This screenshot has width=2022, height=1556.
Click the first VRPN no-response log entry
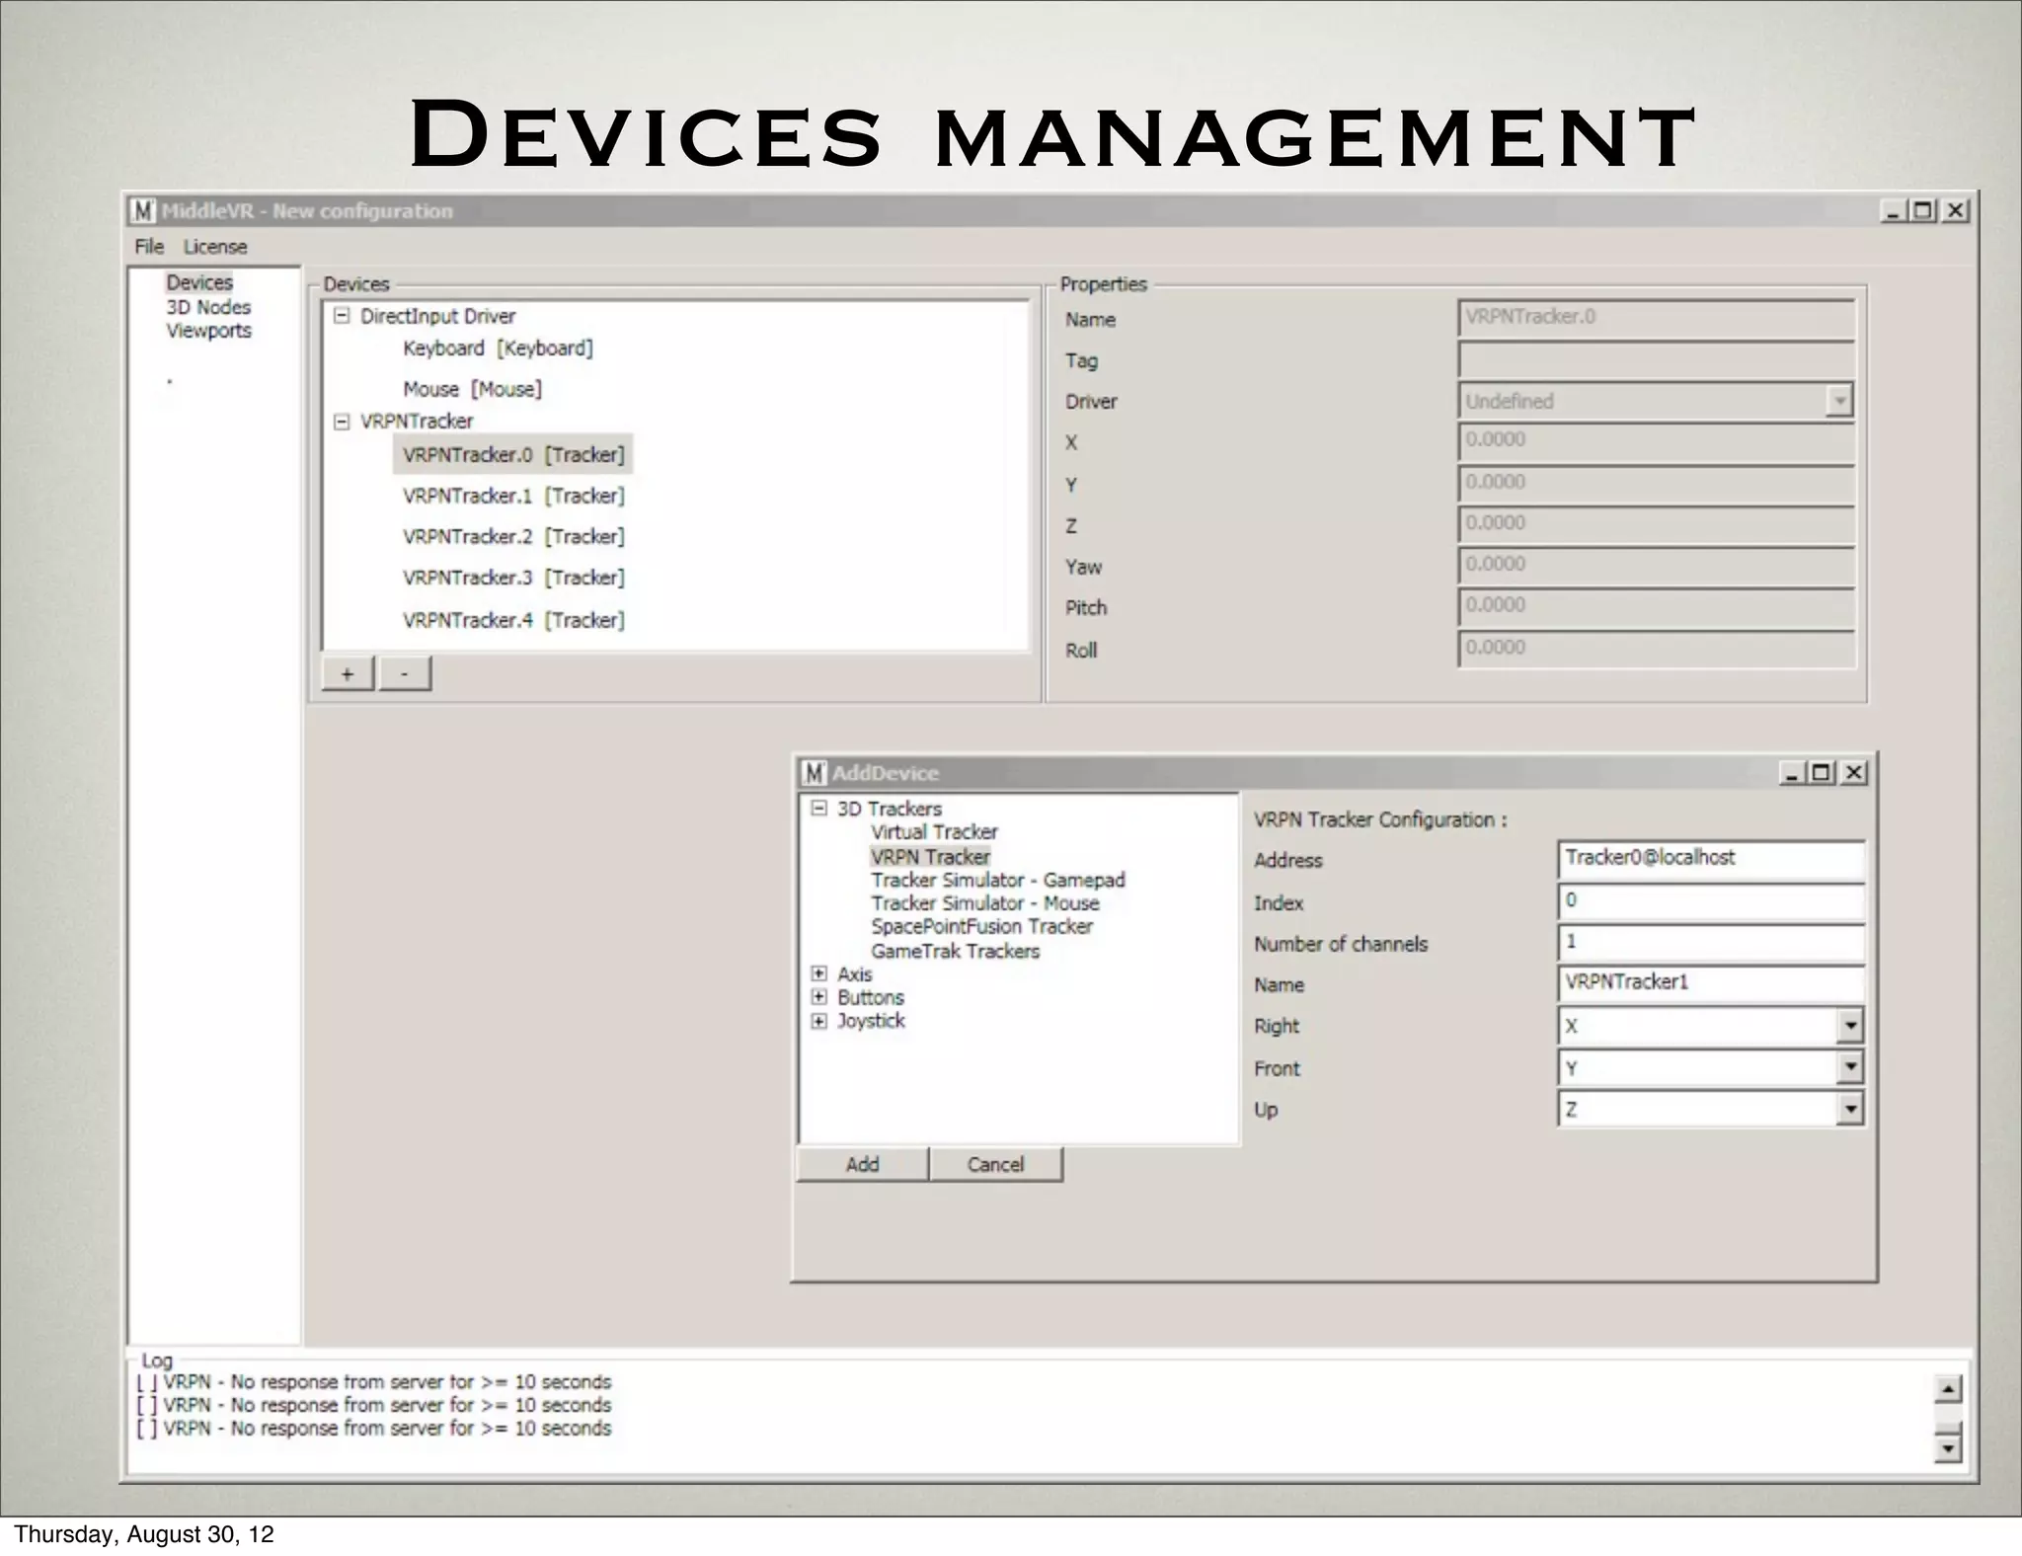(374, 1382)
